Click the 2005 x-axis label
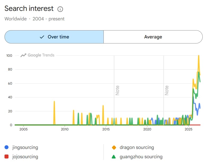The width and height of the screenshot is (208, 163). [23, 129]
